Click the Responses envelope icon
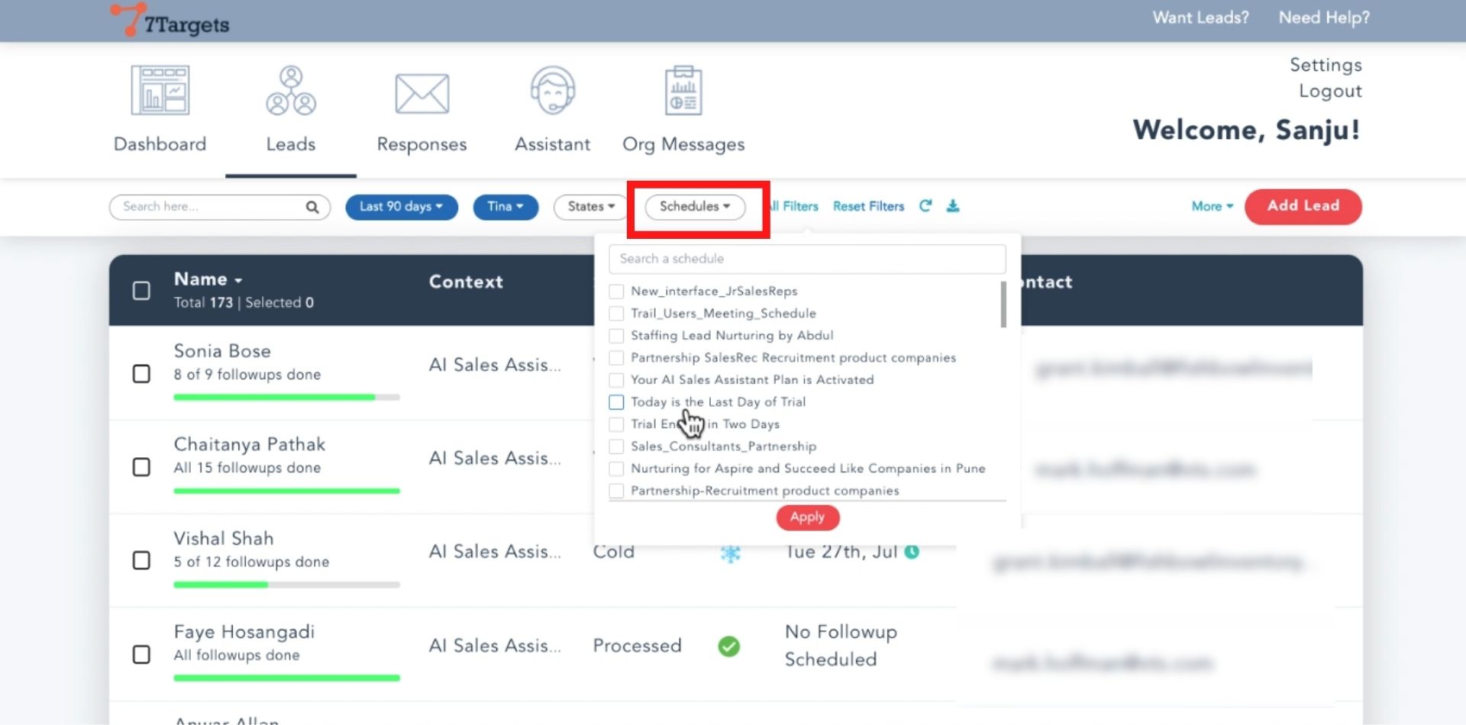 coord(421,93)
